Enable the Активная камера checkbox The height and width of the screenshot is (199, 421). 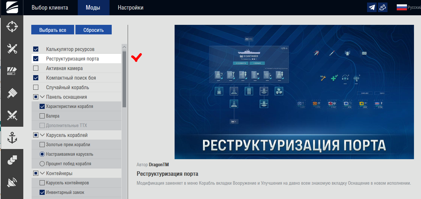point(36,68)
